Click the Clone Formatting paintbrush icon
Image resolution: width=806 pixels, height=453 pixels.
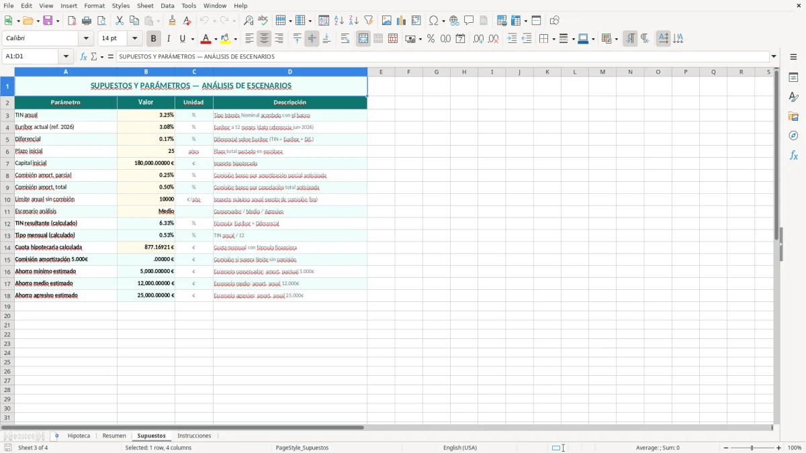(x=173, y=21)
